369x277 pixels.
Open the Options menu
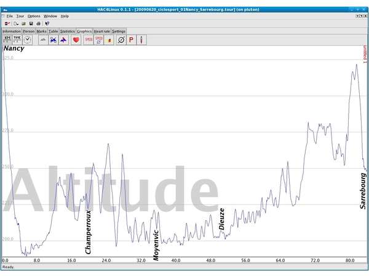(34, 16)
